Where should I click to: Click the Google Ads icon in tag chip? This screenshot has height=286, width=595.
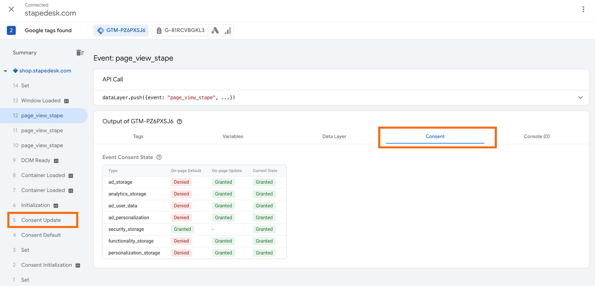(215, 30)
